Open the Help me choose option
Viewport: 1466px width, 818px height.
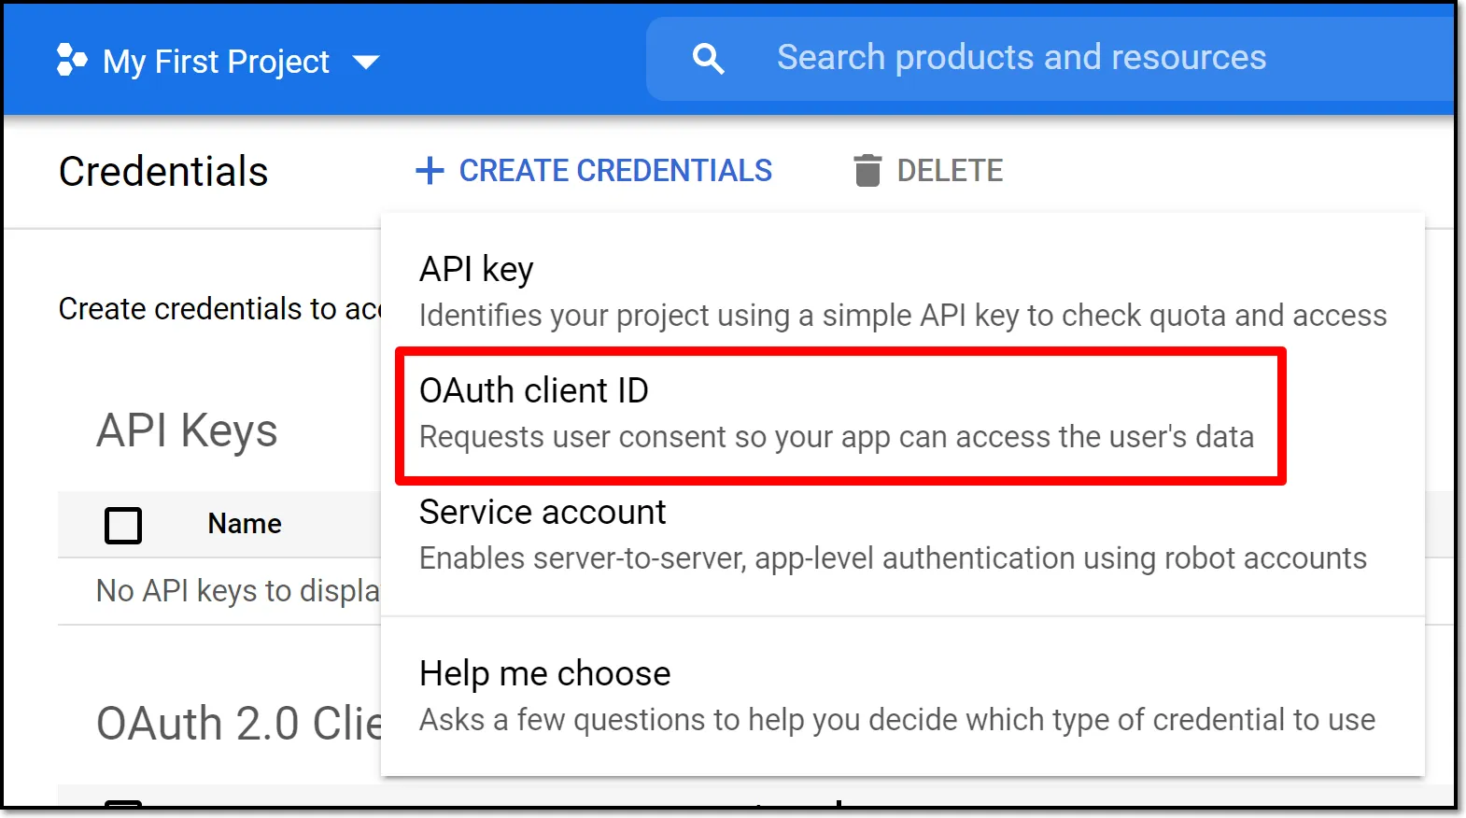902,696
